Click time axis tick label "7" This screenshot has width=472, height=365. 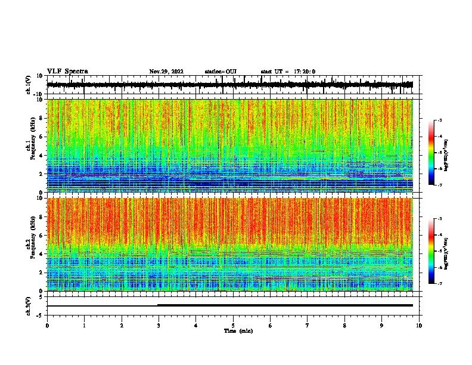tap(308, 326)
